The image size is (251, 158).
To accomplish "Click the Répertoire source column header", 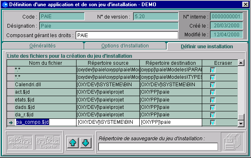I will click(108, 63).
